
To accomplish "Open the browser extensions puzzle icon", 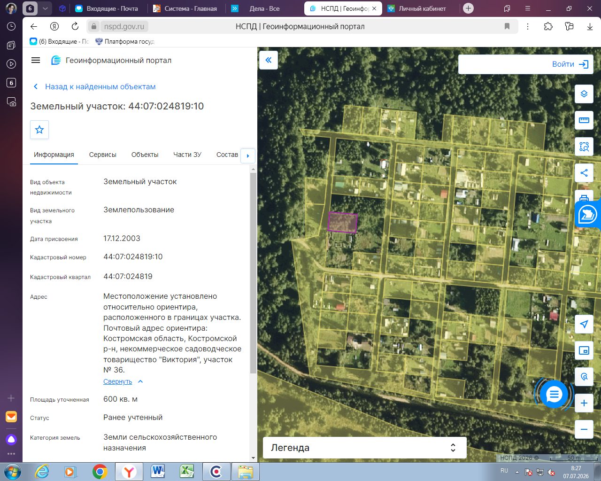I will 548,26.
